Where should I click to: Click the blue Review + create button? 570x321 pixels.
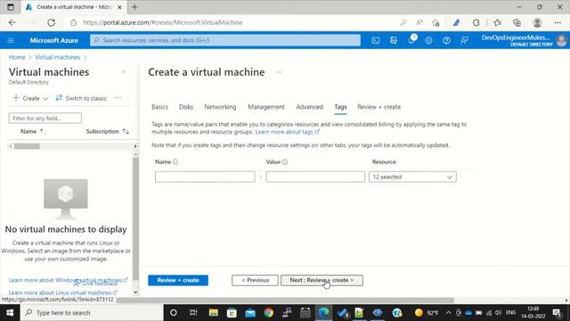(x=178, y=280)
